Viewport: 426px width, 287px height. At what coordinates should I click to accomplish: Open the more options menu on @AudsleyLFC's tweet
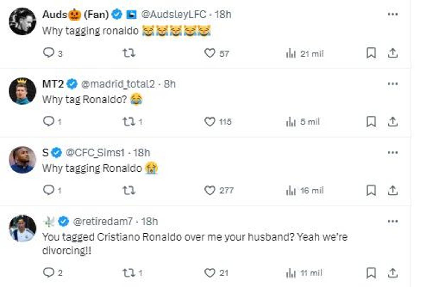tap(393, 13)
